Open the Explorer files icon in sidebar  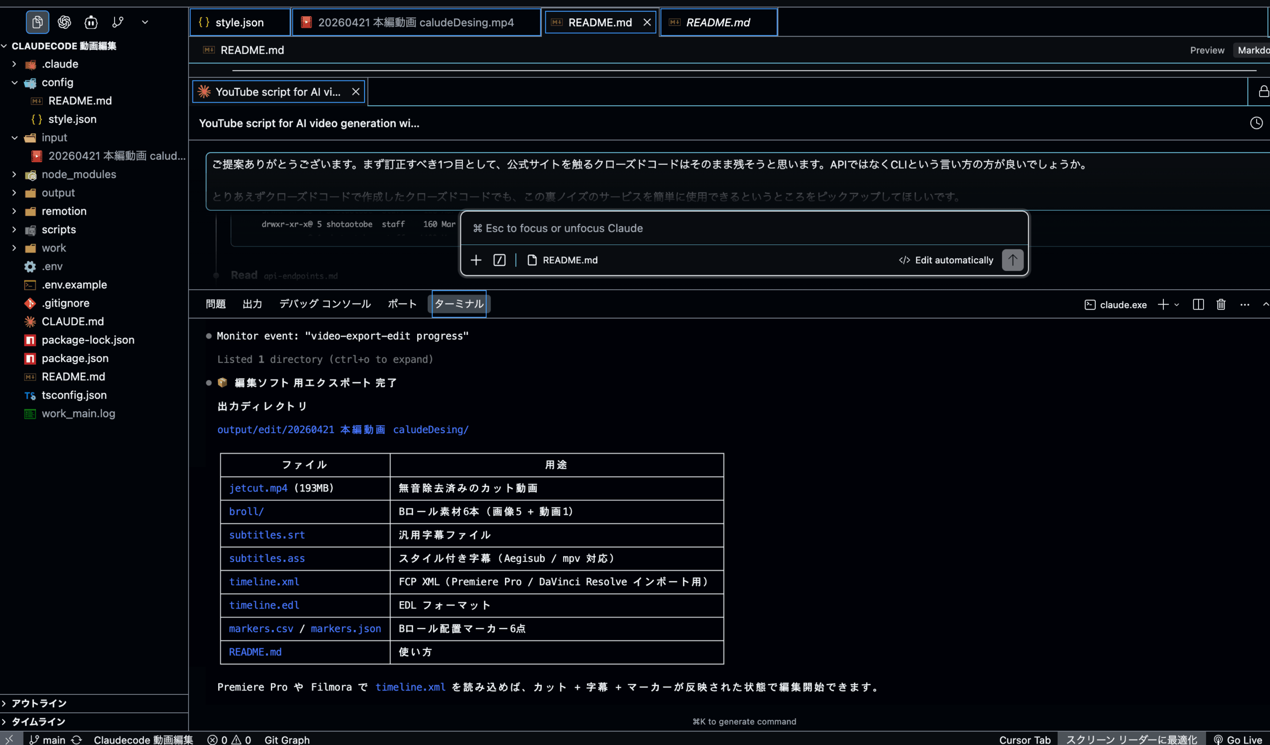[37, 22]
